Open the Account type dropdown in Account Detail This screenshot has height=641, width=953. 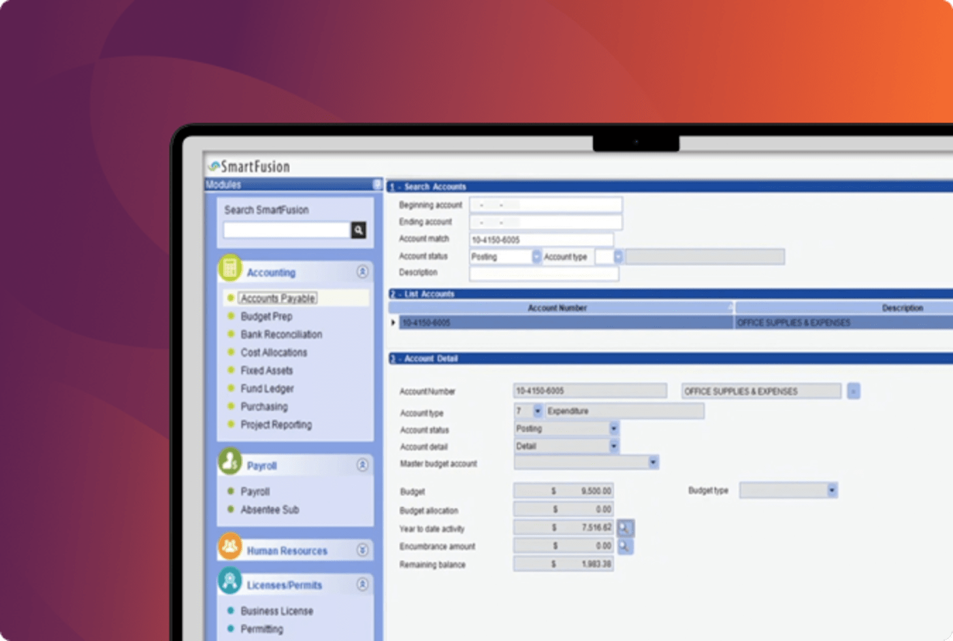[x=537, y=411]
